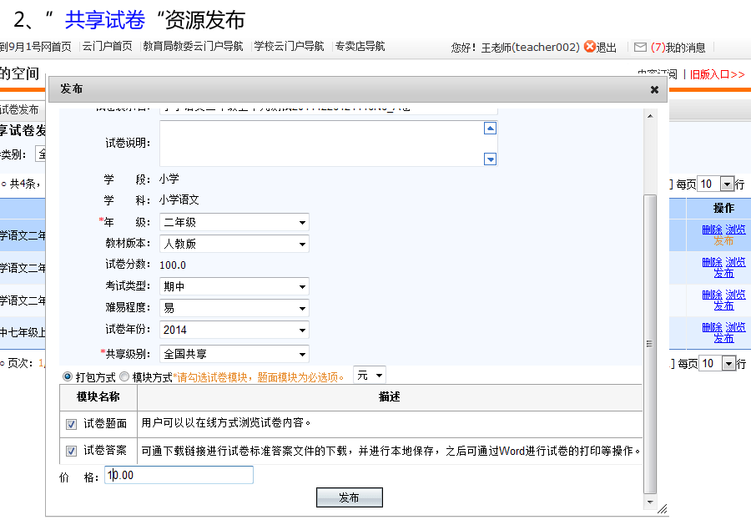The width and height of the screenshot is (751, 530).
Task: Toggle 试卷题面 checkbox
Action: point(71,425)
